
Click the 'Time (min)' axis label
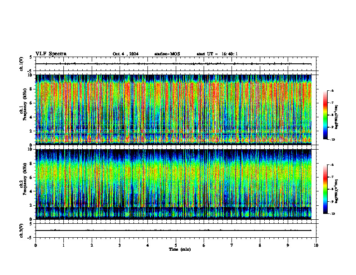(x=180, y=249)
